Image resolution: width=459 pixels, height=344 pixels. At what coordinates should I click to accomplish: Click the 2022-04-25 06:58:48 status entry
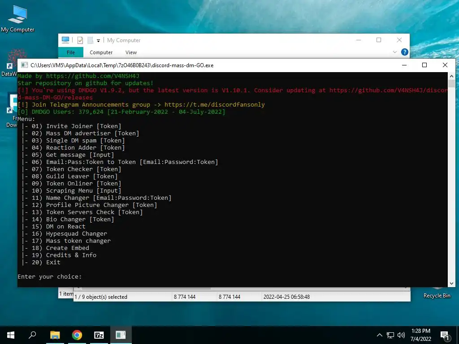286,297
